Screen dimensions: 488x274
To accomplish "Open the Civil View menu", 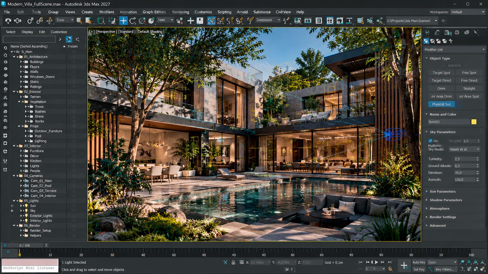I will pyautogui.click(x=283, y=12).
